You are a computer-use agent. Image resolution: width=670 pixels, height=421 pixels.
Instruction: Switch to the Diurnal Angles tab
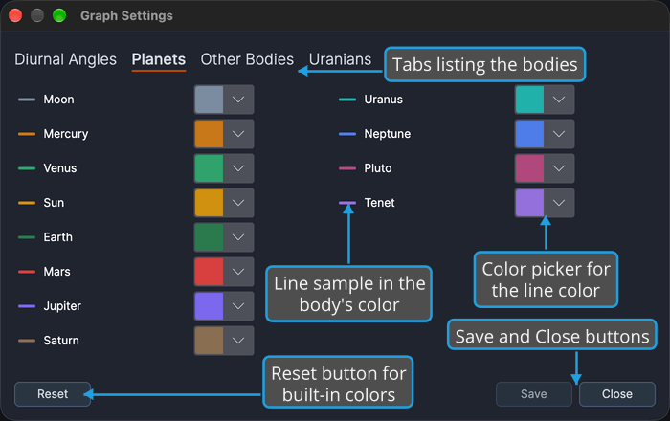click(65, 59)
